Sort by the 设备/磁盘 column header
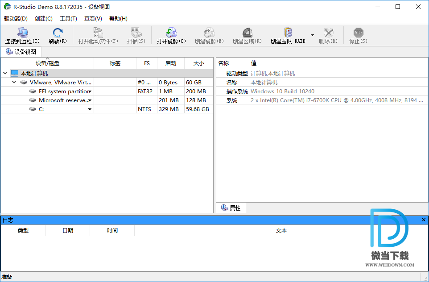The image size is (429, 282). [x=47, y=63]
